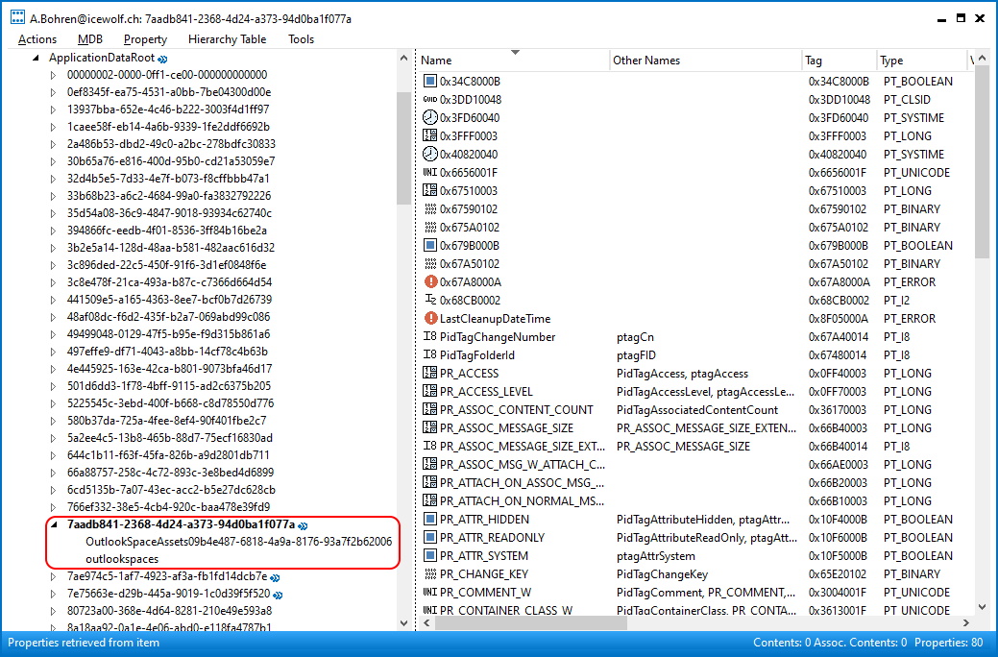Click the binary icon beside 0x67590102

tap(430, 208)
